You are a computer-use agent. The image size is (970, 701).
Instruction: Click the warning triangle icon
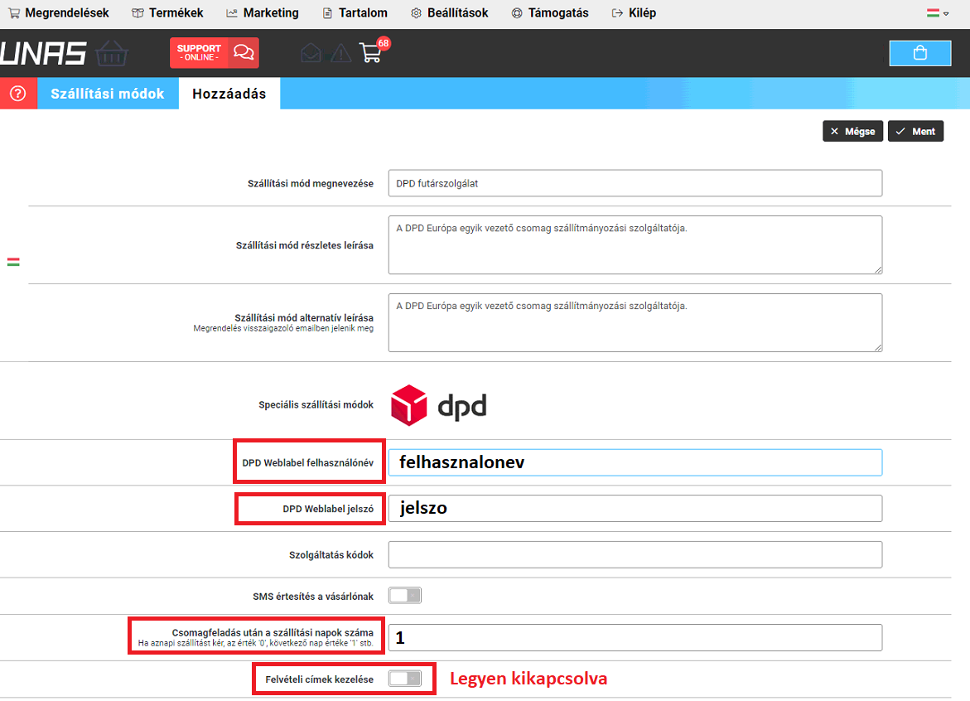click(x=340, y=54)
